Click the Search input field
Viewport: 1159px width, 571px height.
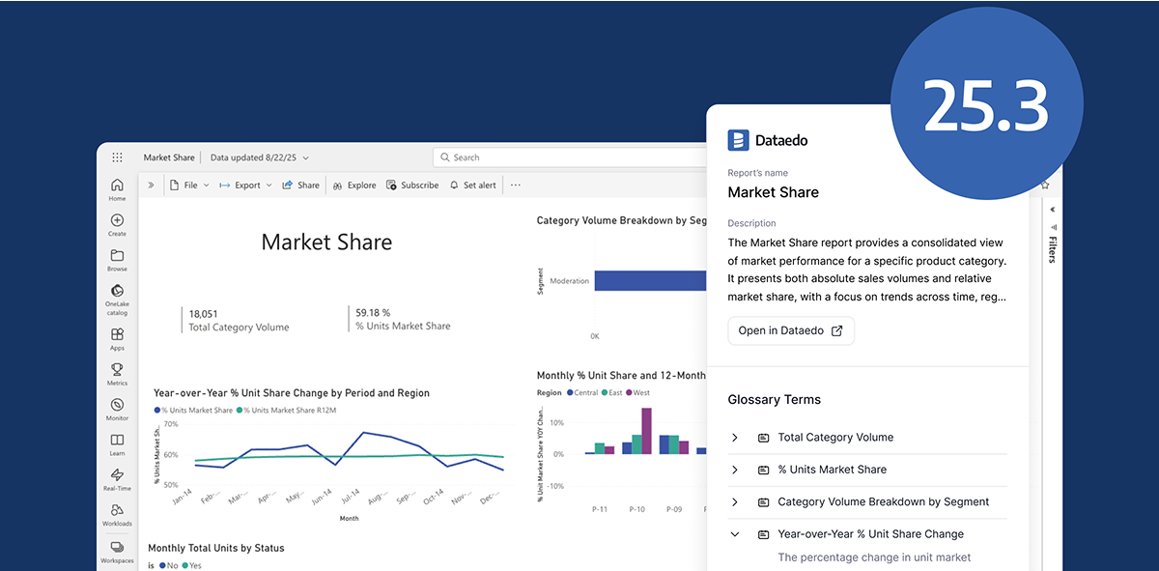point(570,157)
